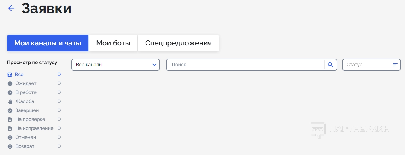Screen dimensions: 405x155
Task: Click the hand icon for Жалоба
Action: [10, 101]
